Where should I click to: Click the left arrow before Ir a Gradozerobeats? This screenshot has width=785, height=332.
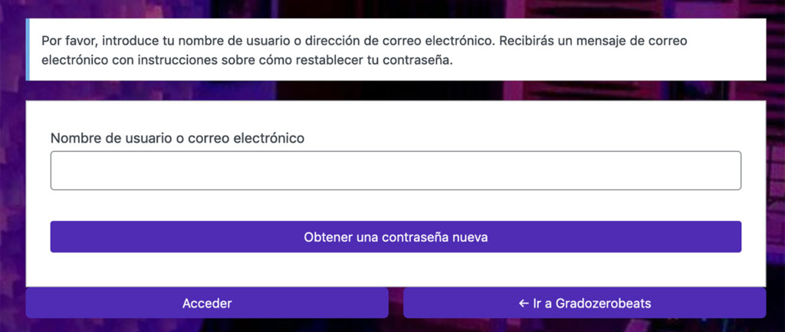(524, 304)
